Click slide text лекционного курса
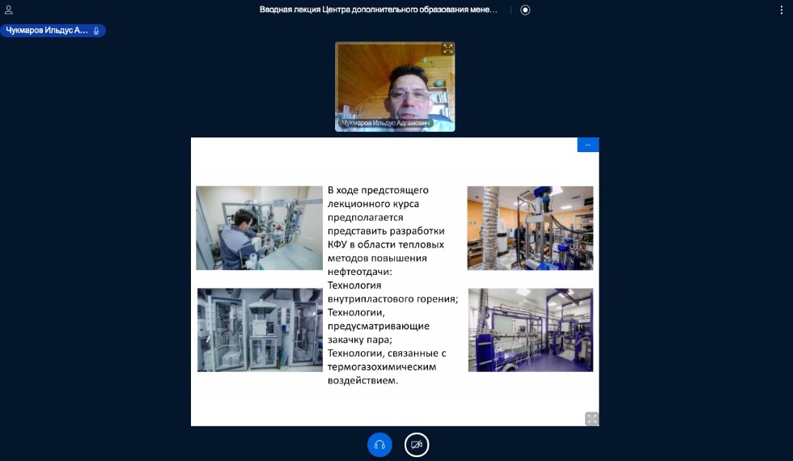793x461 pixels. pos(372,204)
